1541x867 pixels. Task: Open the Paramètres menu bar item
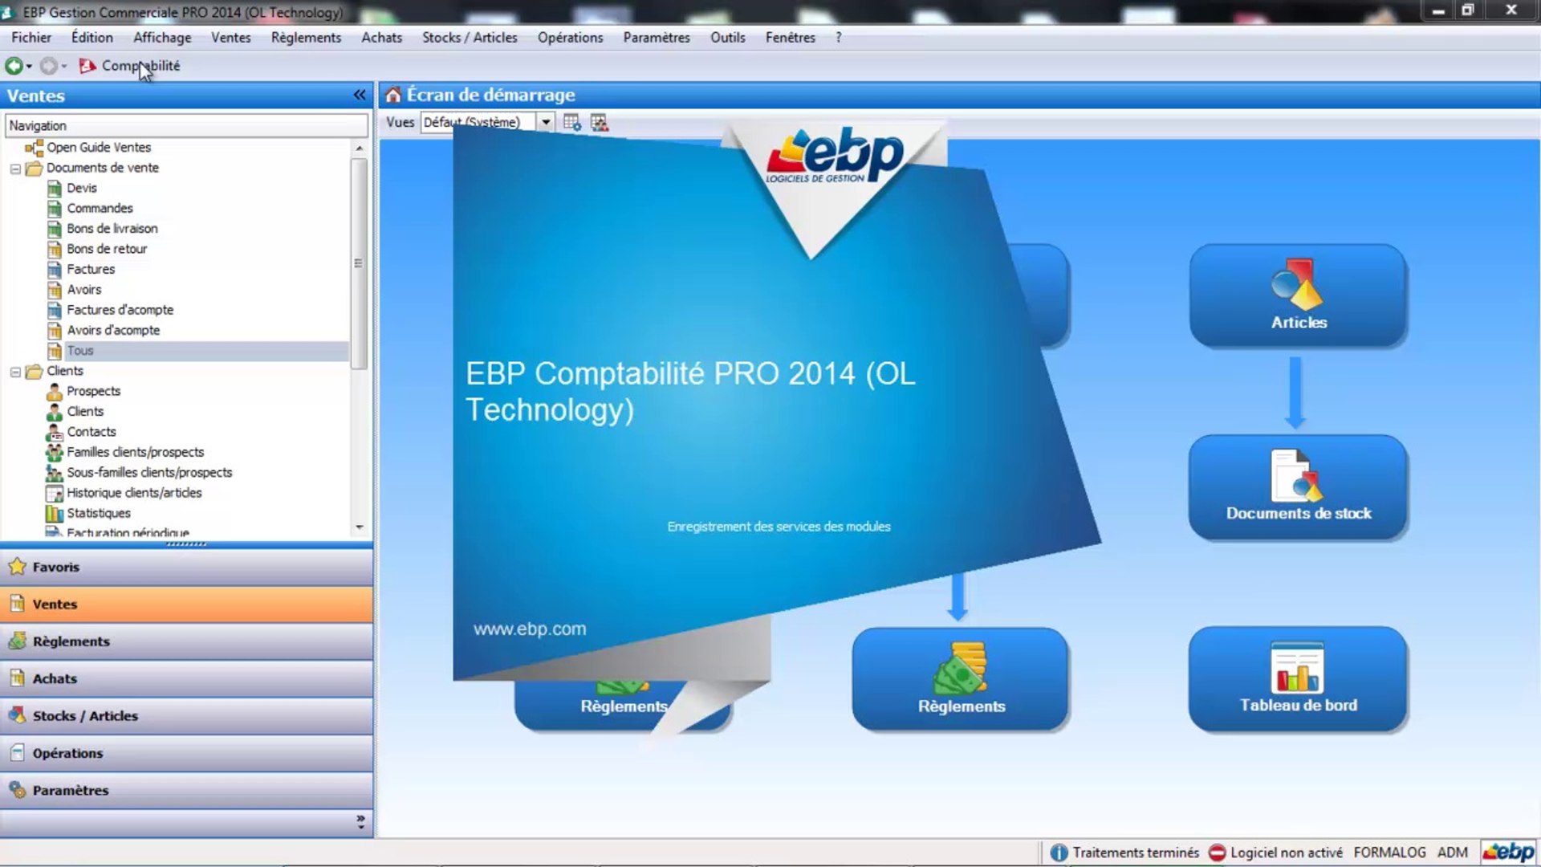pos(656,38)
